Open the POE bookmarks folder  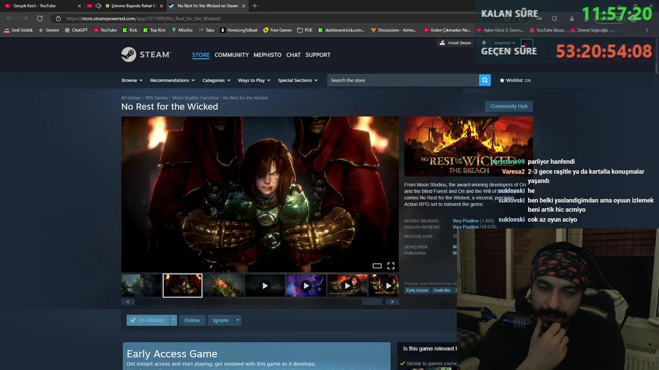click(305, 30)
